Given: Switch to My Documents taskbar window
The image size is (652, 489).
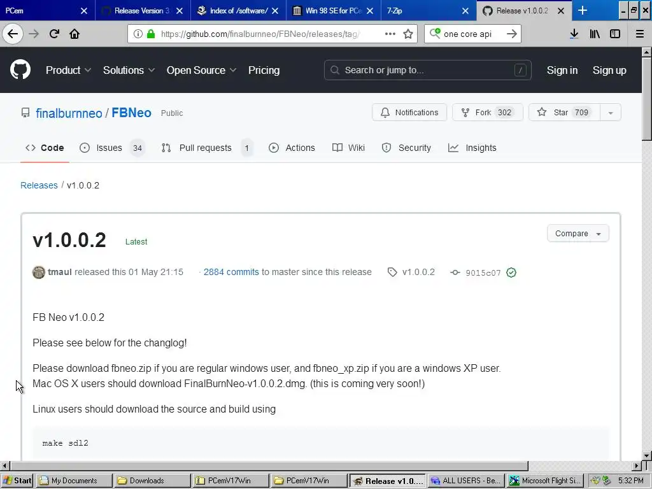Looking at the screenshot, I should [74, 481].
